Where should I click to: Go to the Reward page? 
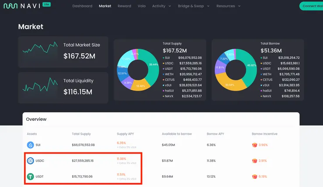coord(124,6)
